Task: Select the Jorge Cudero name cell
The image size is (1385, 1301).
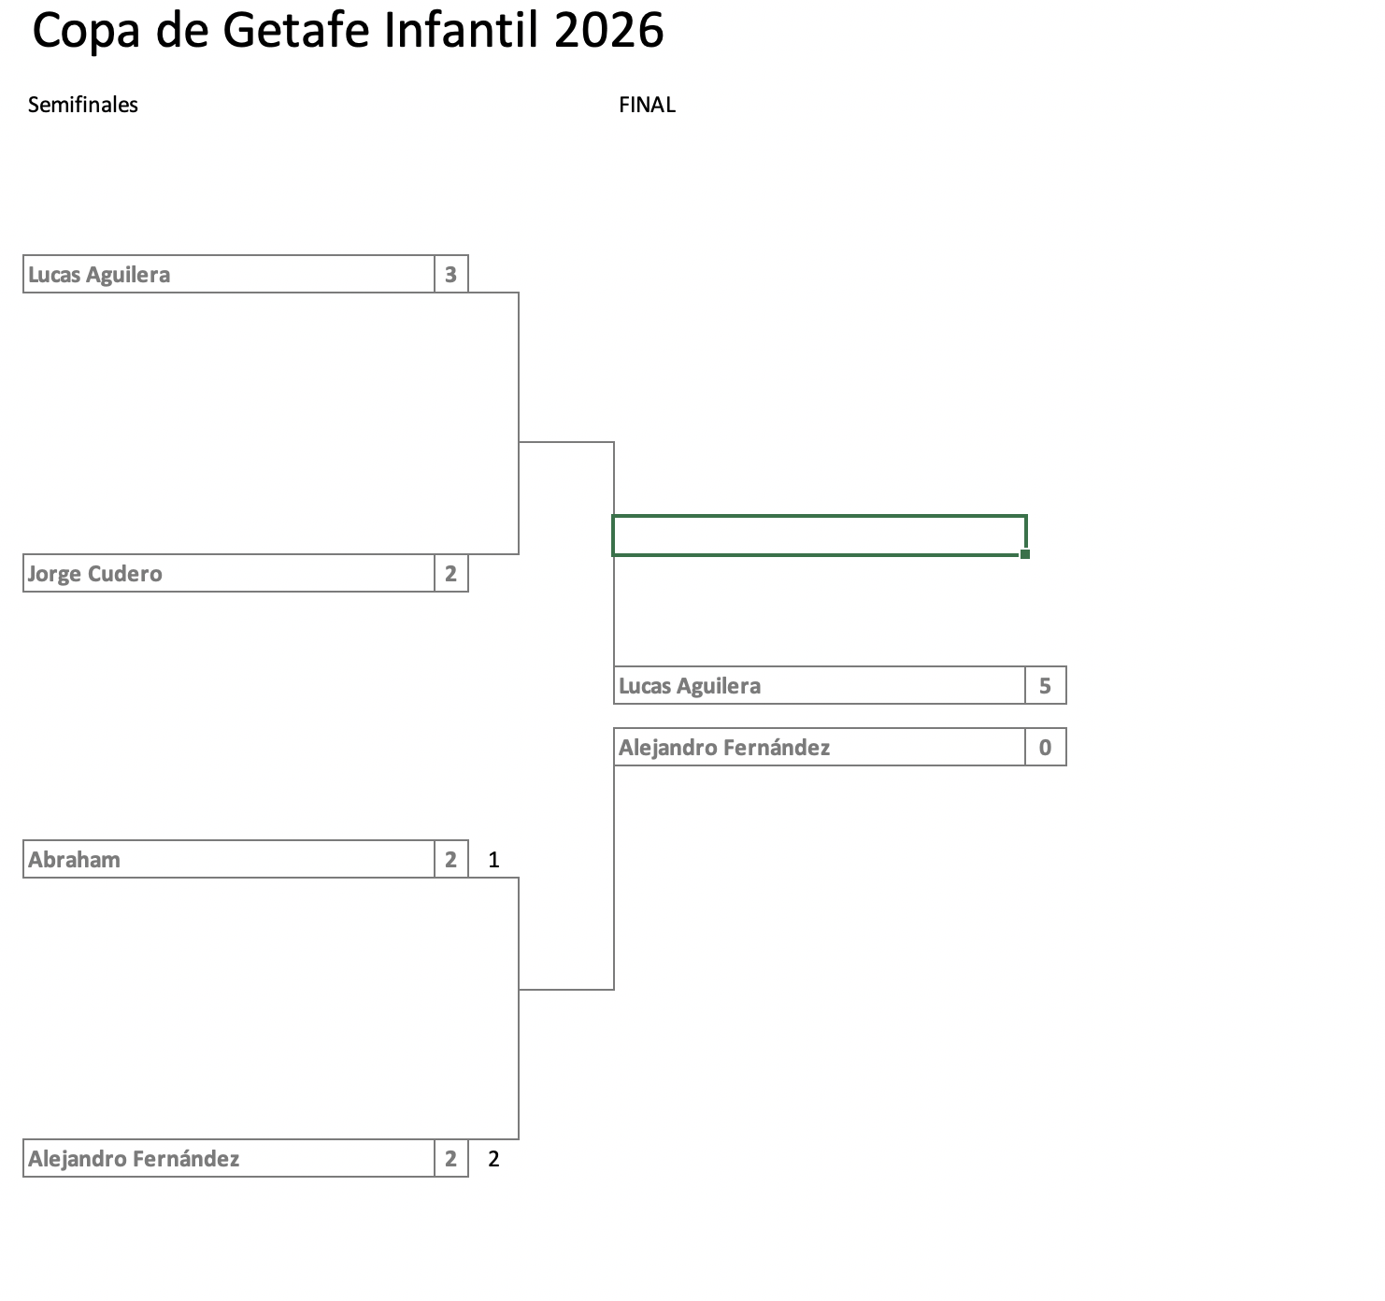Action: (229, 573)
